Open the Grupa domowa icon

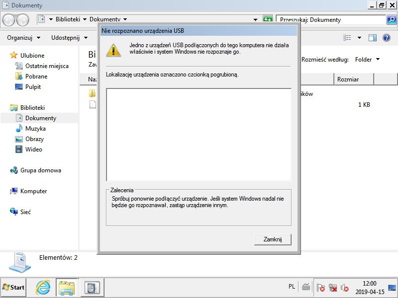[x=14, y=170]
